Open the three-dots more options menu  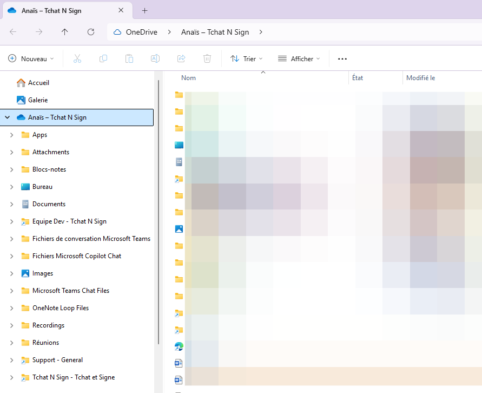(x=342, y=59)
